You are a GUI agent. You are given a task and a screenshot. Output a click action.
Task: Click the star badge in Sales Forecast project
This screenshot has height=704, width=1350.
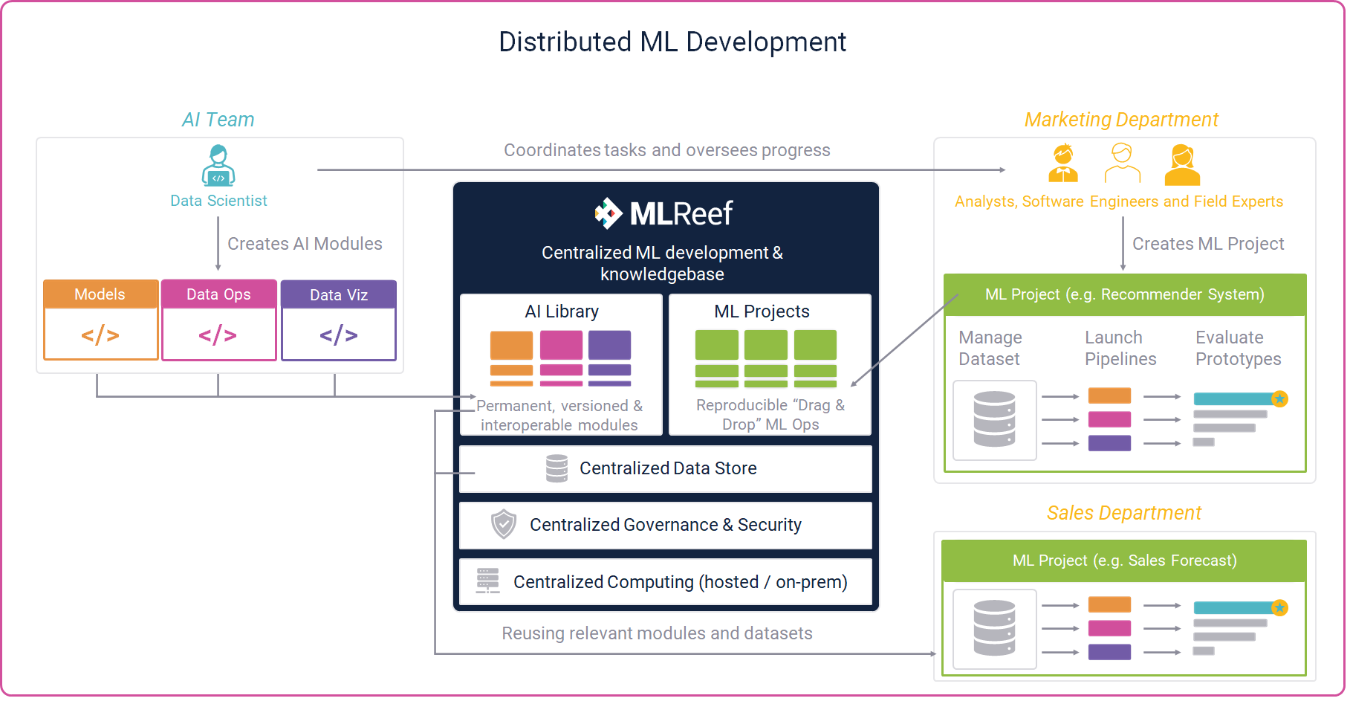1279,608
